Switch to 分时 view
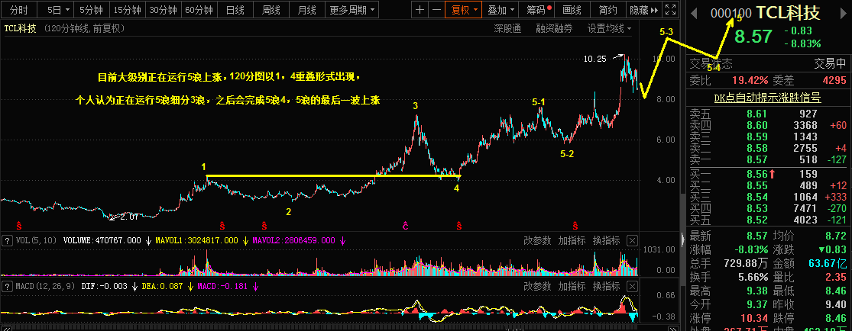 tap(19, 9)
